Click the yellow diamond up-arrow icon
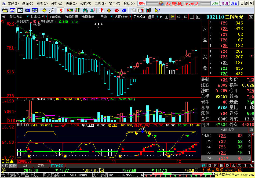The width and height of the screenshot is (255, 178). 109,10
